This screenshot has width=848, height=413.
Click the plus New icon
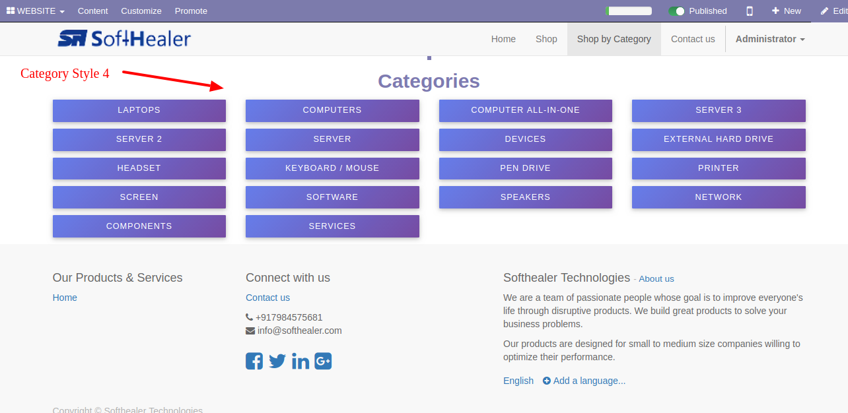[x=775, y=11]
